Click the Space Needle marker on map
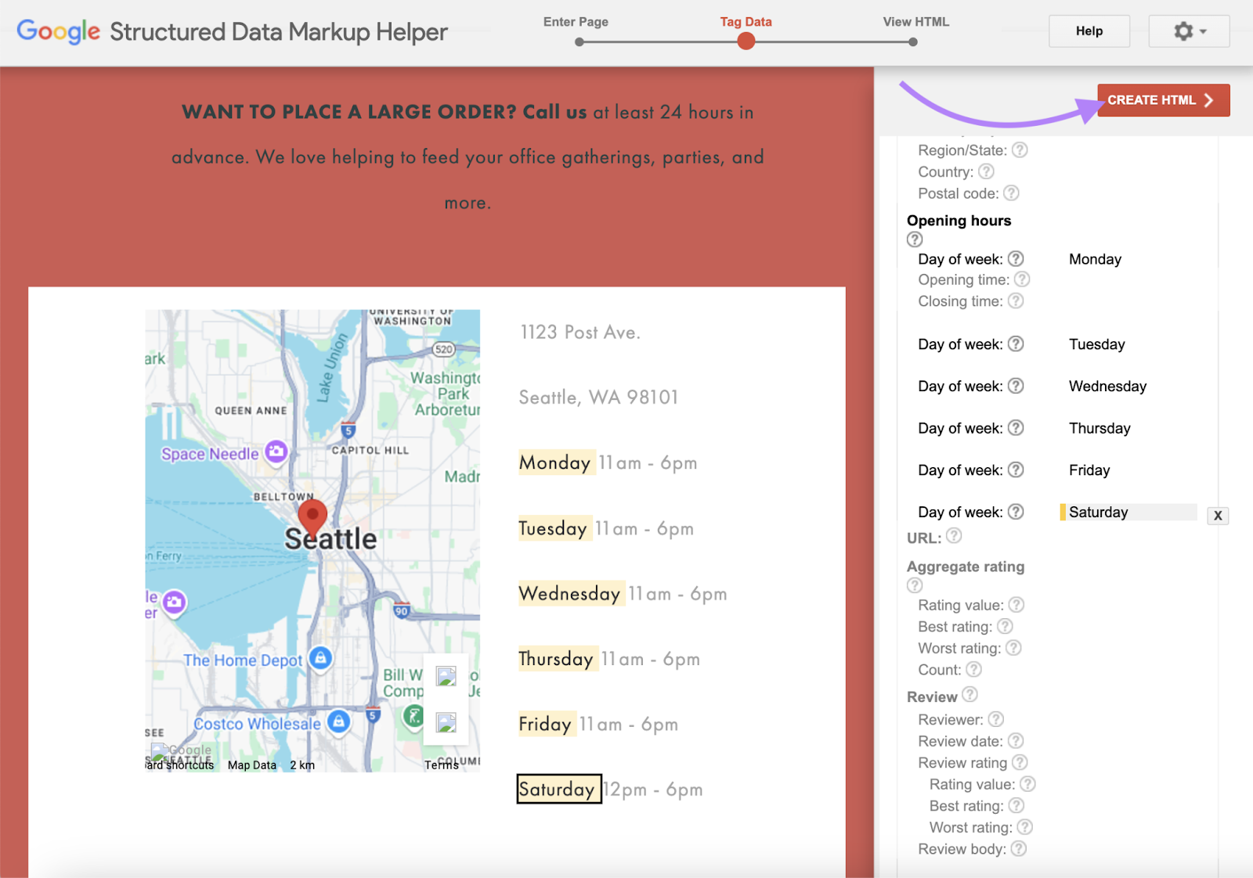1253x878 pixels. [276, 452]
